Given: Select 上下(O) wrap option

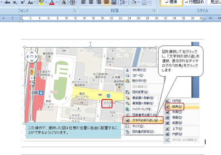Looking at the screenshot, I should pos(182,129).
